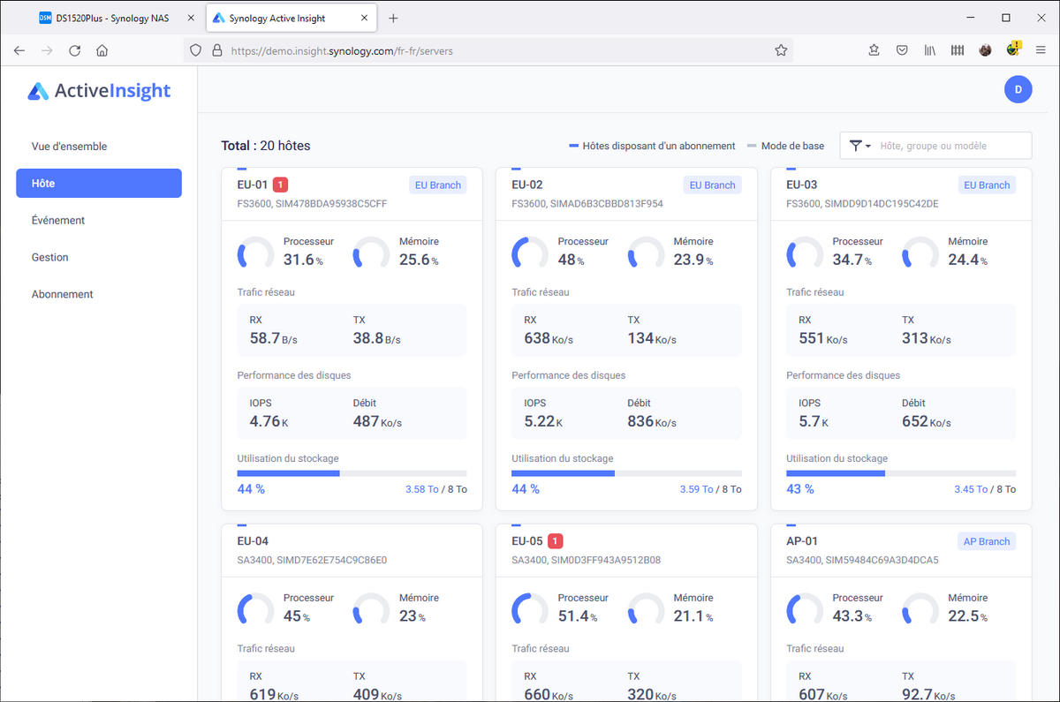Click 'SA3400, SIM59484C69A3D4DCA5' text
This screenshot has height=702, width=1060.
tap(862, 560)
